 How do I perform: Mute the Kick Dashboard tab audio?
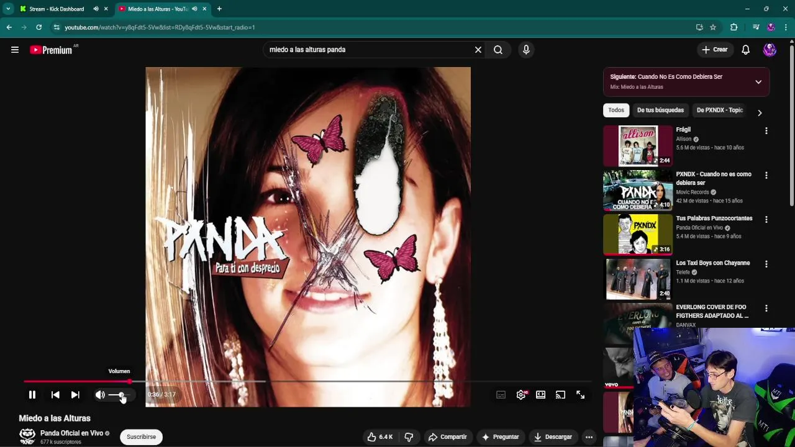(96, 9)
